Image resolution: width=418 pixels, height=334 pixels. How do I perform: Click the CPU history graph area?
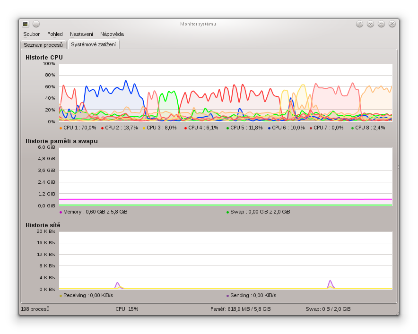coord(226,93)
